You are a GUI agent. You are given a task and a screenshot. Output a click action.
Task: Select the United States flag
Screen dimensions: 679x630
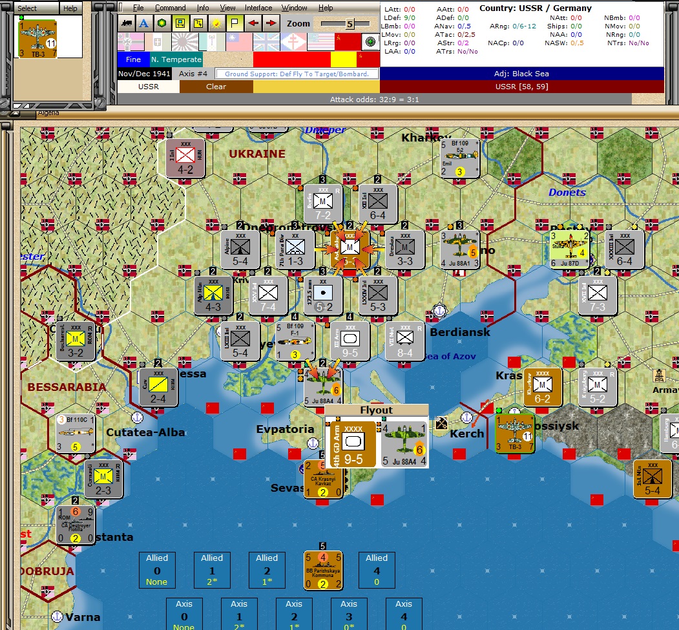pos(320,42)
